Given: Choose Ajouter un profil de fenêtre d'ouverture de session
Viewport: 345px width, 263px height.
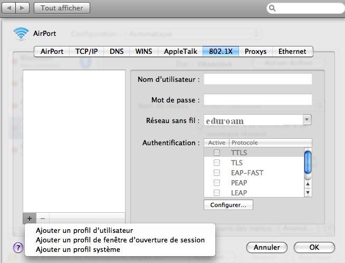Looking at the screenshot, I should pyautogui.click(x=120, y=240).
